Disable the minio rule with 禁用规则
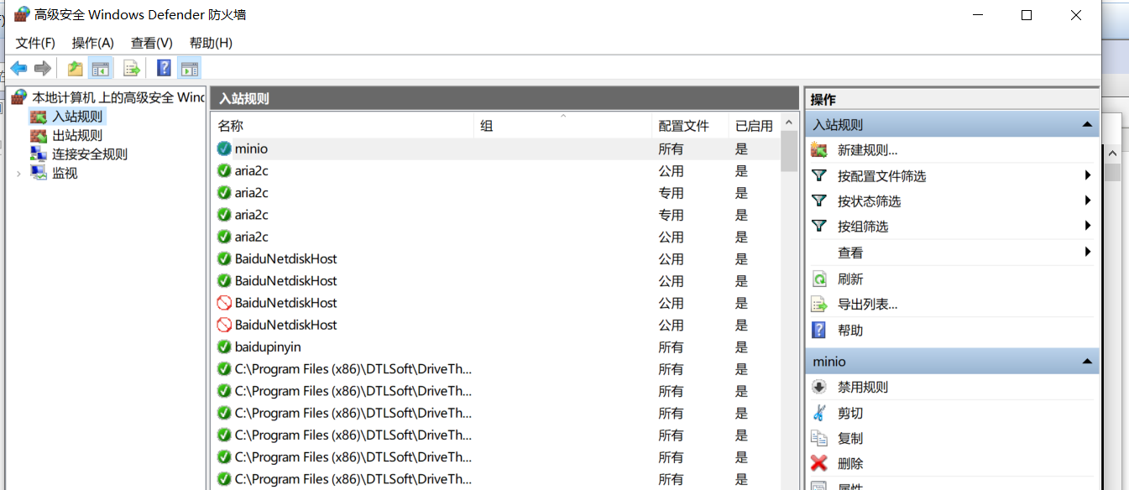1129x490 pixels. pos(863,388)
